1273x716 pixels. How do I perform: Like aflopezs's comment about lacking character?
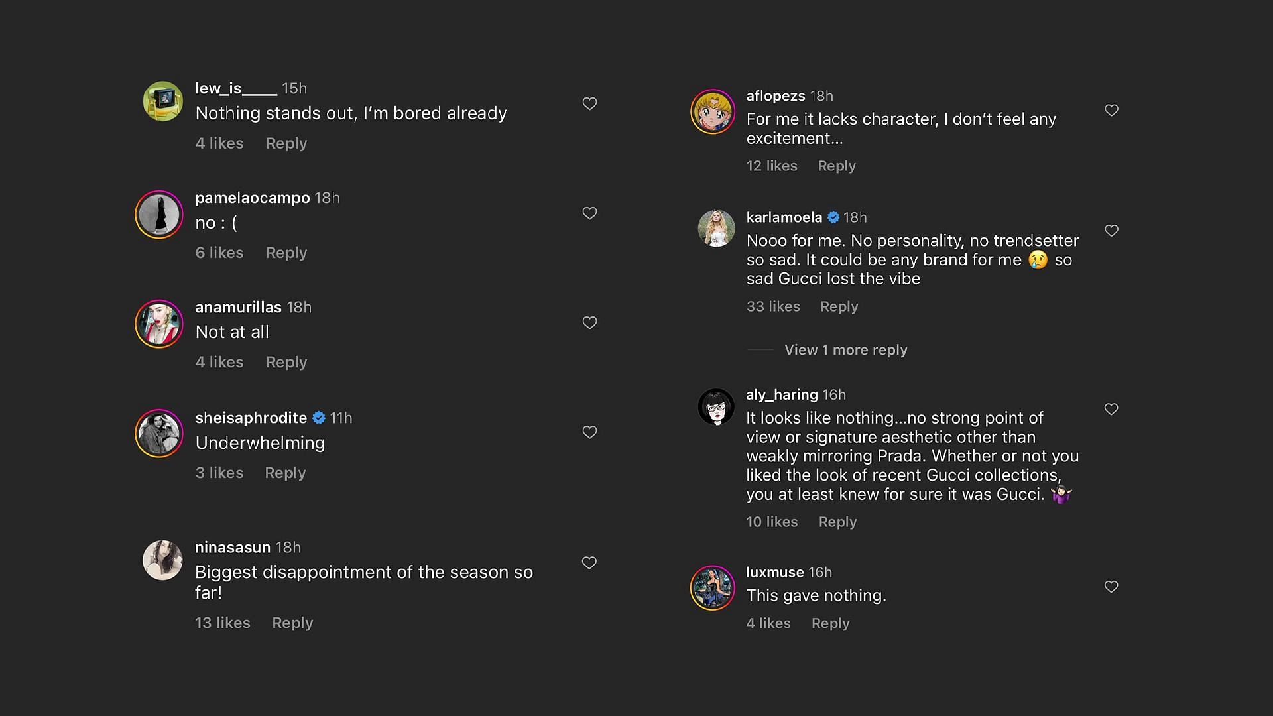tap(1111, 110)
